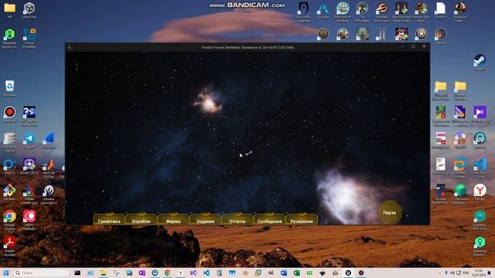The height and width of the screenshot is (278, 495).
Task: Launch Visual Studio Code from the desktop
Action: [480, 168]
